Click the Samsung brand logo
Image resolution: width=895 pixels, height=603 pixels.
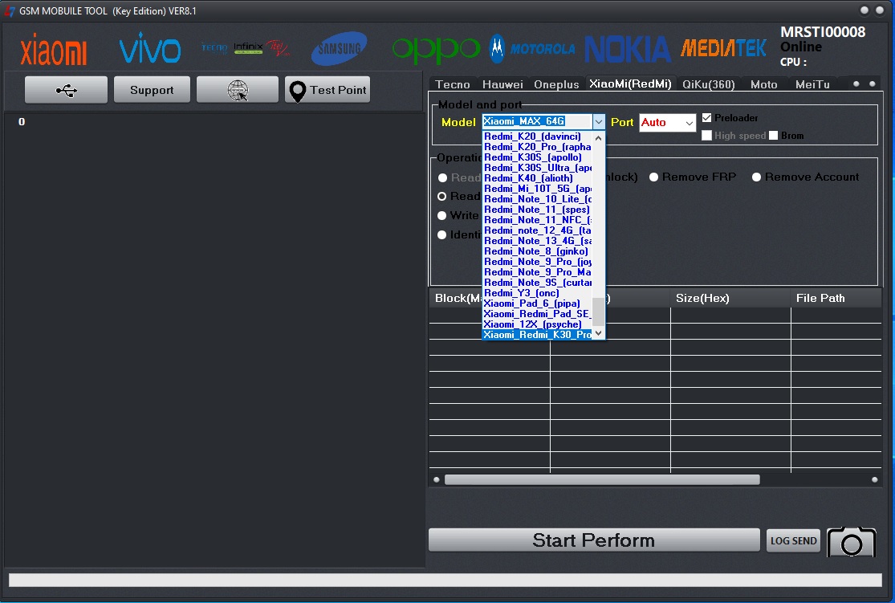click(x=340, y=50)
